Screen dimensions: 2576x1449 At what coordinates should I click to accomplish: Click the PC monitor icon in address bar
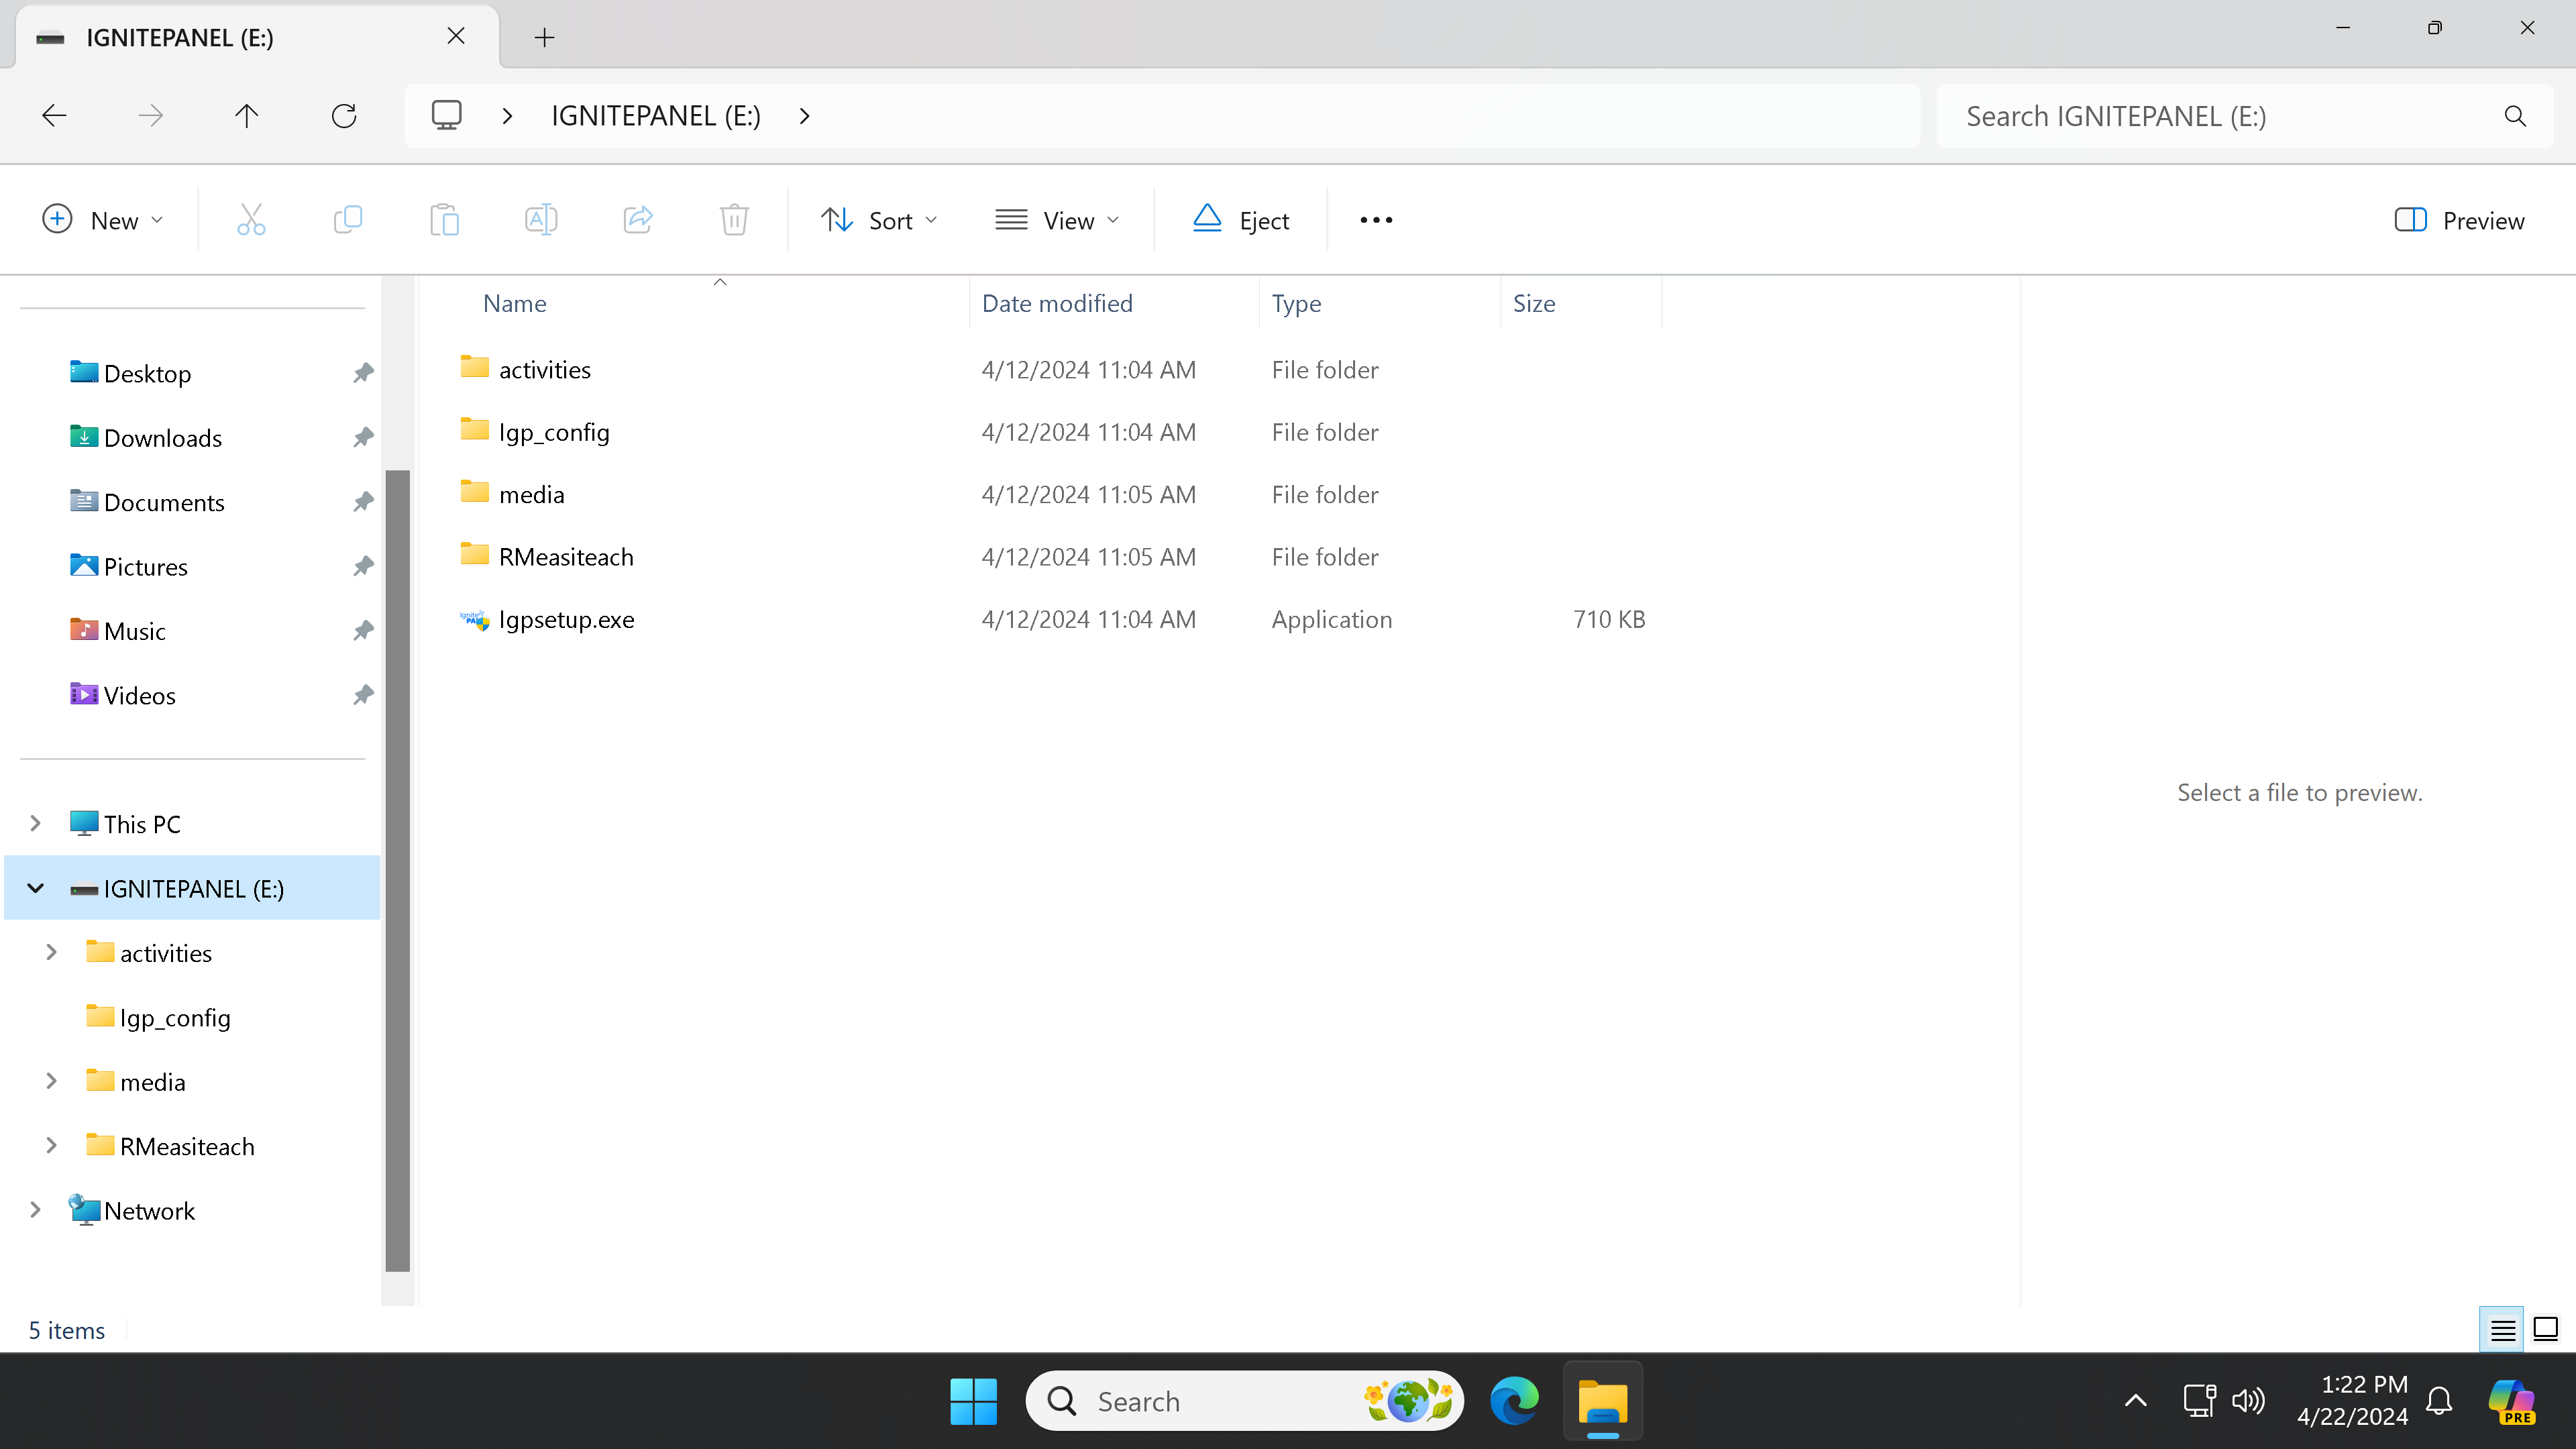tap(446, 116)
